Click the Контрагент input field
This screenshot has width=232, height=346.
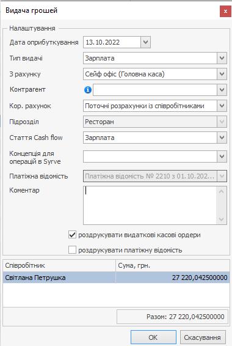[x=155, y=90]
